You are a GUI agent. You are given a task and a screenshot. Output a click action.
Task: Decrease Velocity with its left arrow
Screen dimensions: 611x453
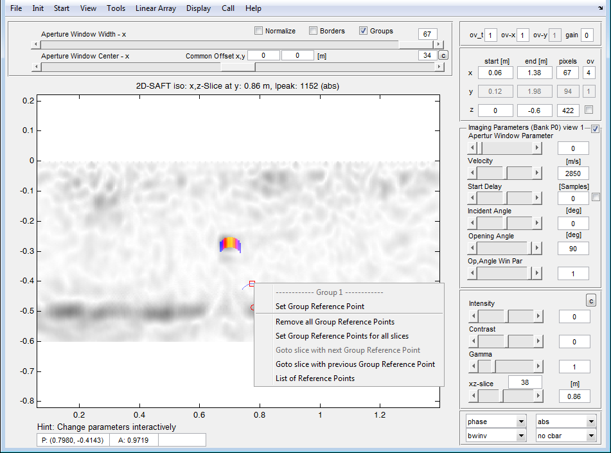coord(472,173)
